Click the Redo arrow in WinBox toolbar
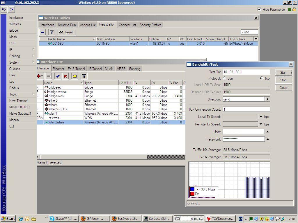This screenshot has height=223, width=298. click(12, 9)
